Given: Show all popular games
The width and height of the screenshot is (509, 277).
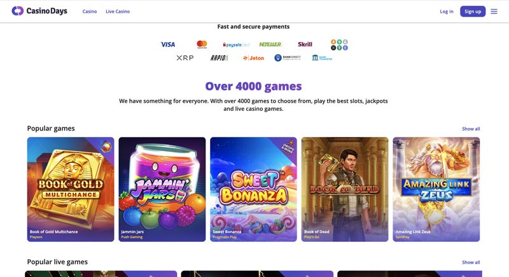Looking at the screenshot, I should click(471, 129).
